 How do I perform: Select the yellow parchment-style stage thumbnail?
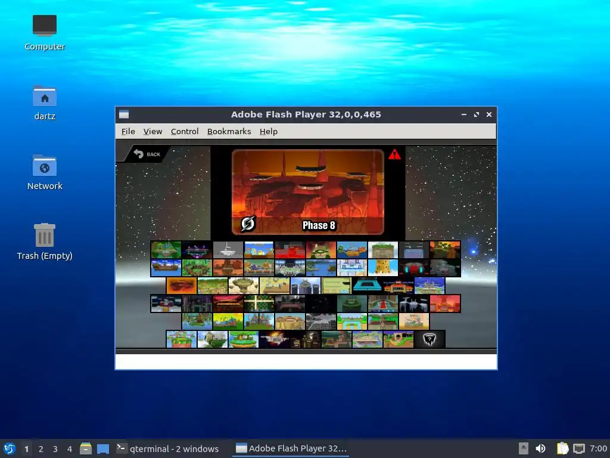(337, 286)
